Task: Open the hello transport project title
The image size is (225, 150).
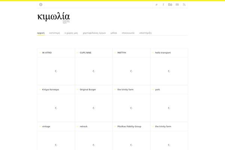Action: click(x=163, y=52)
